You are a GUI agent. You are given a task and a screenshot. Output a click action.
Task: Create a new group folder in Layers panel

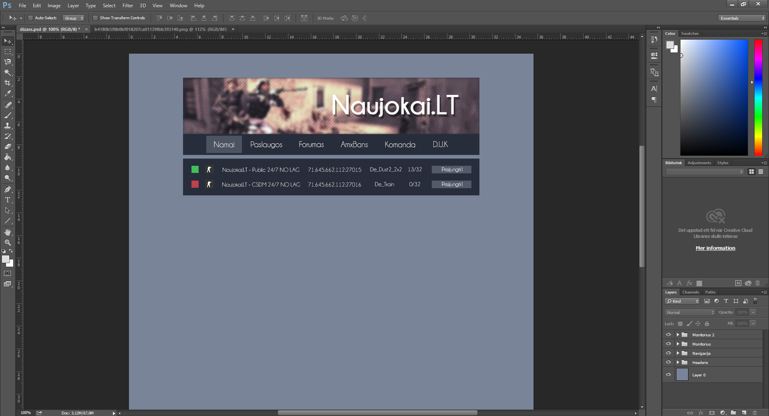tap(733, 412)
